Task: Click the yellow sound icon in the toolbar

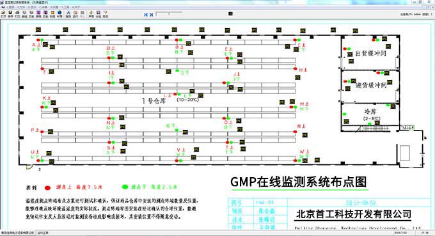Action: coord(91,13)
